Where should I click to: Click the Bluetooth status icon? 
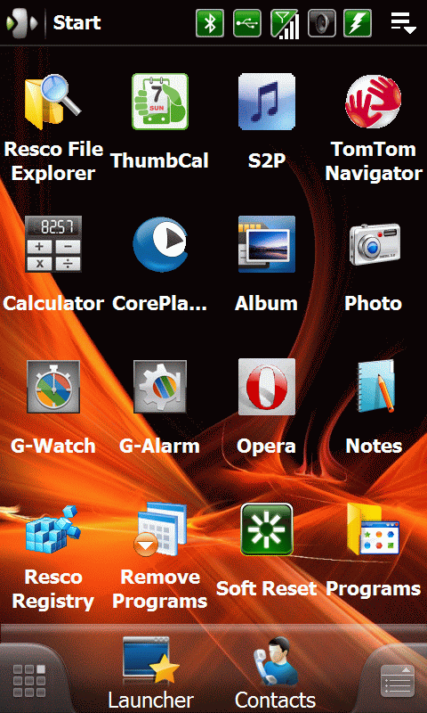pos(210,23)
